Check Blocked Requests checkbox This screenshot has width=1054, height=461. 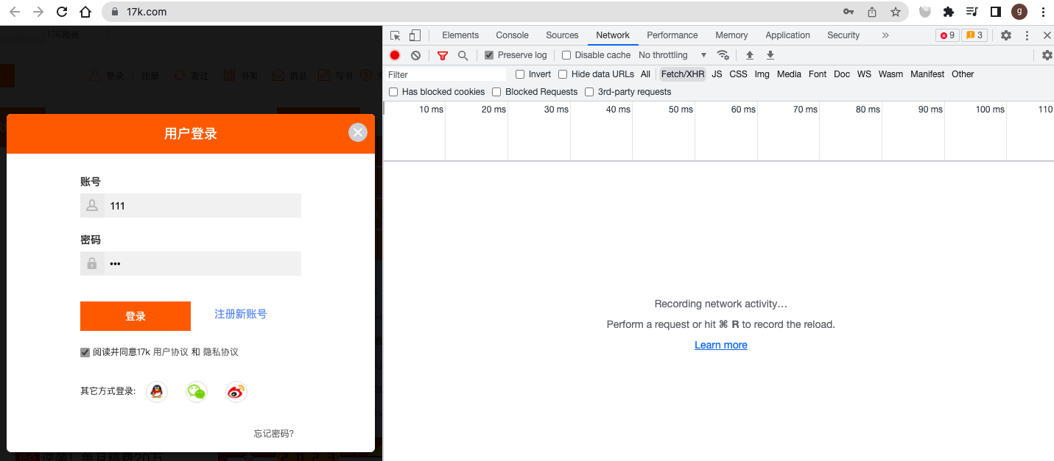tap(496, 92)
